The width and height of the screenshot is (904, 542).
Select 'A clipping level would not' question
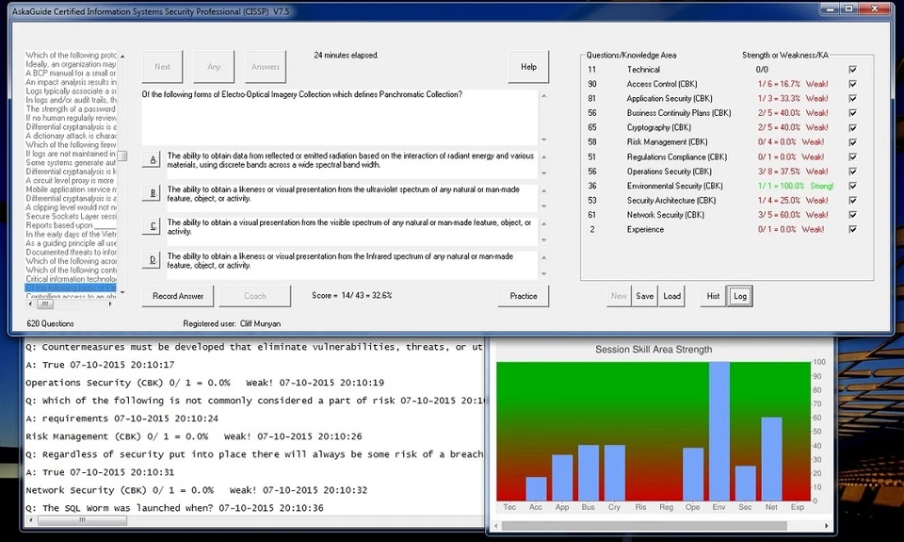click(x=71, y=207)
